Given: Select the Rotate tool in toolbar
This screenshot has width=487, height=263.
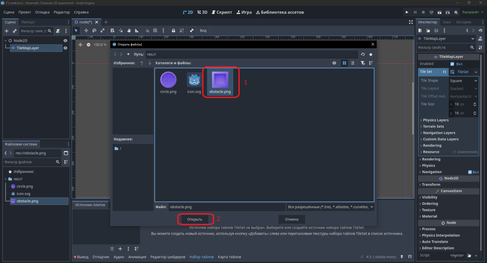Looking at the screenshot, I should [94, 31].
